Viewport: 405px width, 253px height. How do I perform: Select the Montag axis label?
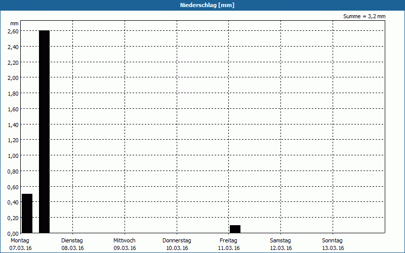[x=20, y=241]
